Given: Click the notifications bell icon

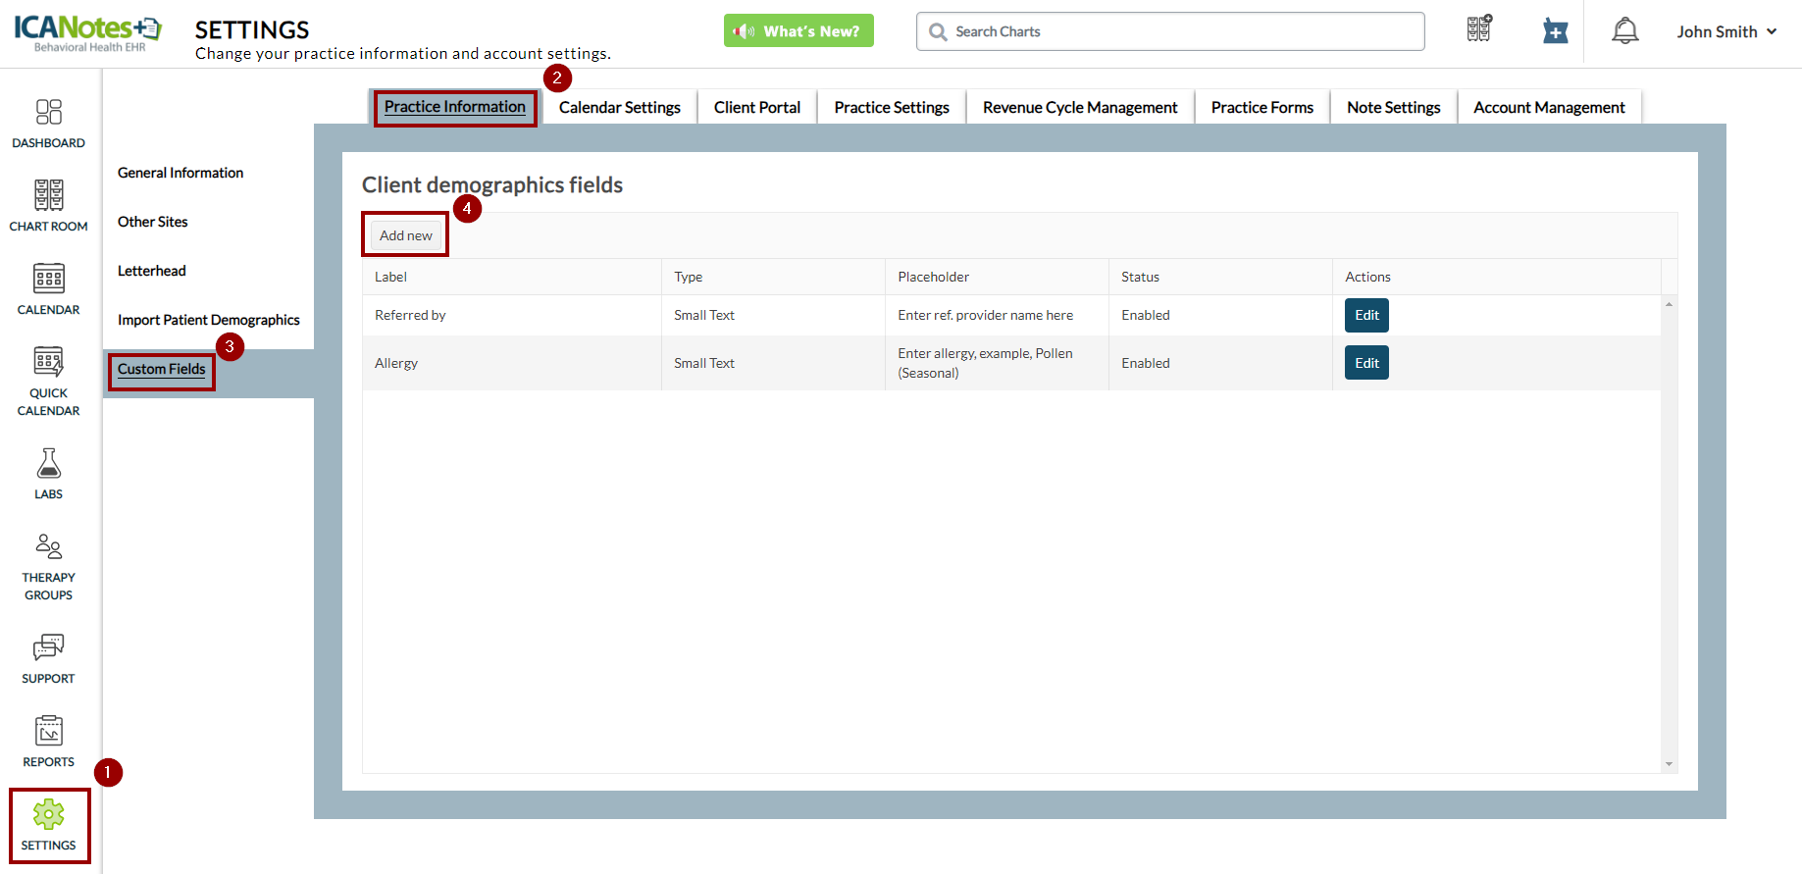Looking at the screenshot, I should 1624,31.
